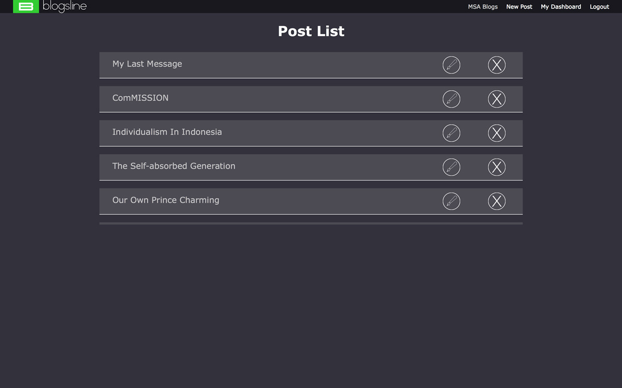Viewport: 622px width, 388px height.
Task: Edit the Individualism In Indonesia post
Action: 451,133
